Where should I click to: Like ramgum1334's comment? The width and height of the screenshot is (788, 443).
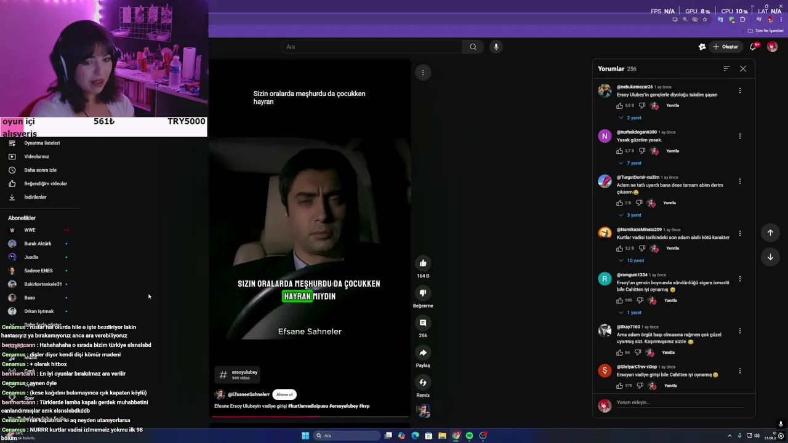click(x=620, y=300)
